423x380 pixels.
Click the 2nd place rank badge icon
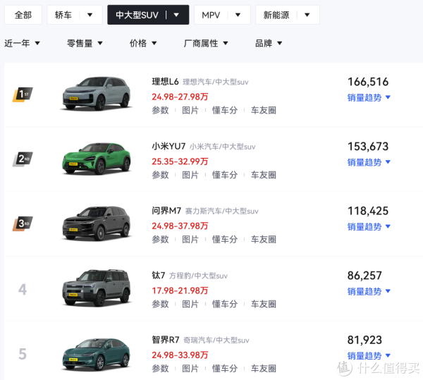coord(23,159)
